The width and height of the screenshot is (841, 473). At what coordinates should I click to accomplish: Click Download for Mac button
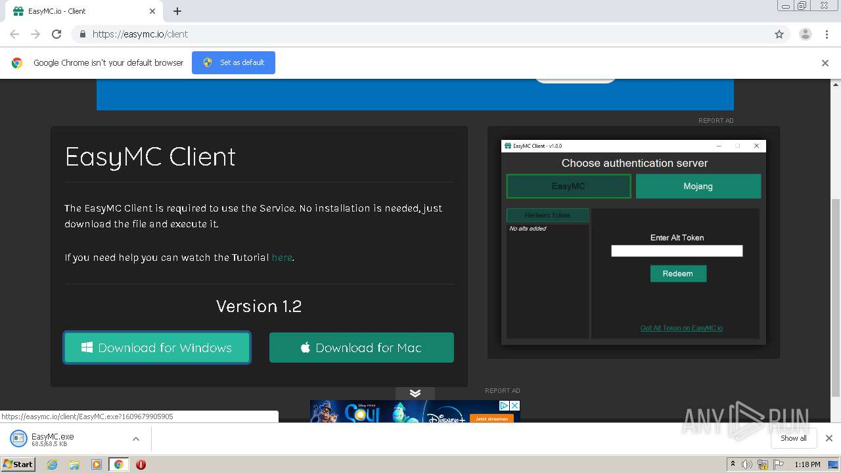point(361,348)
